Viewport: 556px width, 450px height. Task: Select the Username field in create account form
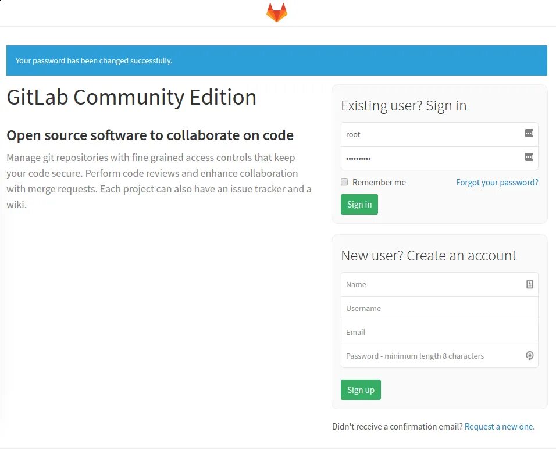coord(439,308)
